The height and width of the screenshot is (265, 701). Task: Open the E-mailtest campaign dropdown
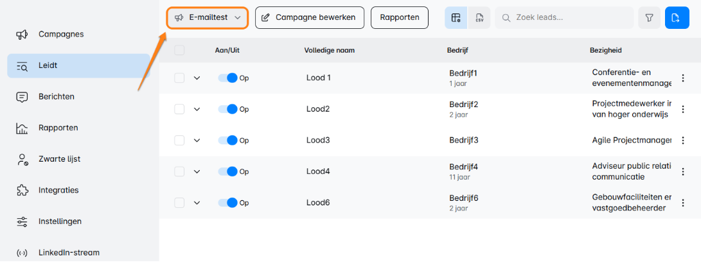[x=208, y=18]
